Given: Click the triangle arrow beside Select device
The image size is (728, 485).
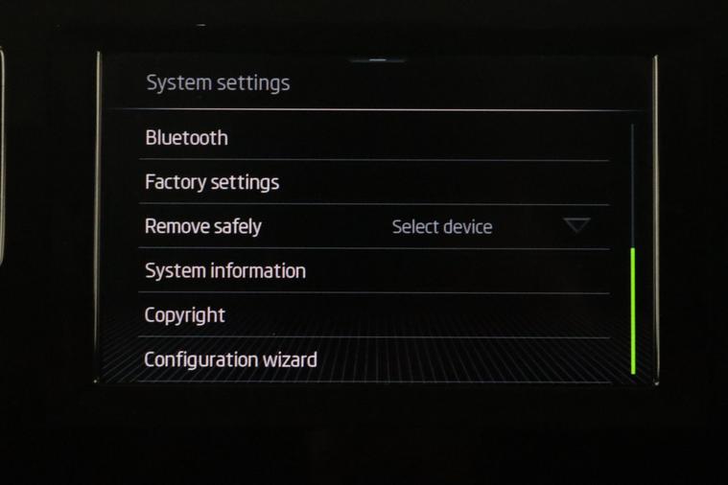Looking at the screenshot, I should (x=576, y=225).
